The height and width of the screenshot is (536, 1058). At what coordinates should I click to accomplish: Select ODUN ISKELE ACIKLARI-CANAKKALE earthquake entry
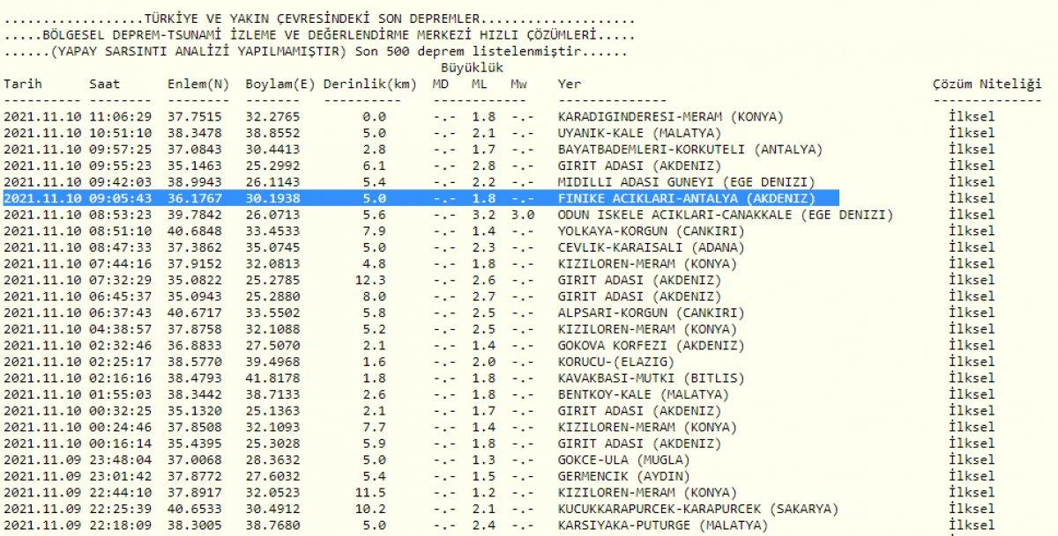pyautogui.click(x=726, y=215)
